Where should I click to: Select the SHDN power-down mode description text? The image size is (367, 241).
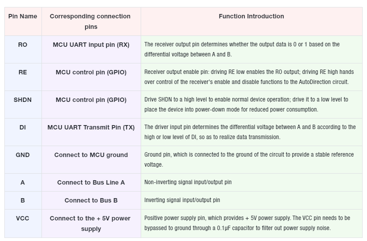click(246, 105)
